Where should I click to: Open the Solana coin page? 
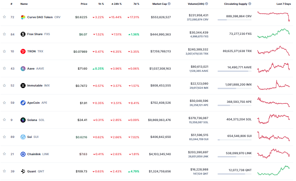click(x=32, y=120)
